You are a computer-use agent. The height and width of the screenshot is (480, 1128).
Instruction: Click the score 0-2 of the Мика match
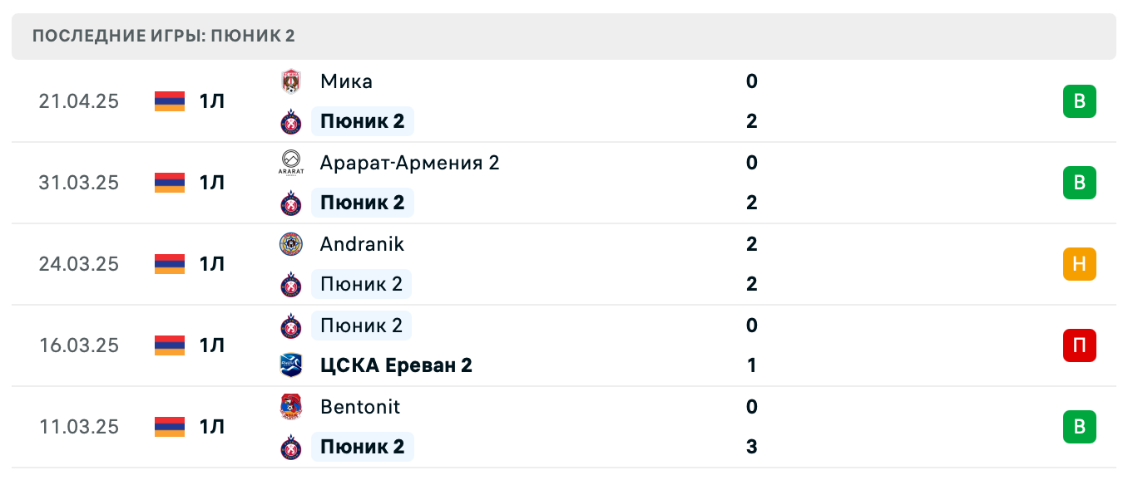(751, 101)
